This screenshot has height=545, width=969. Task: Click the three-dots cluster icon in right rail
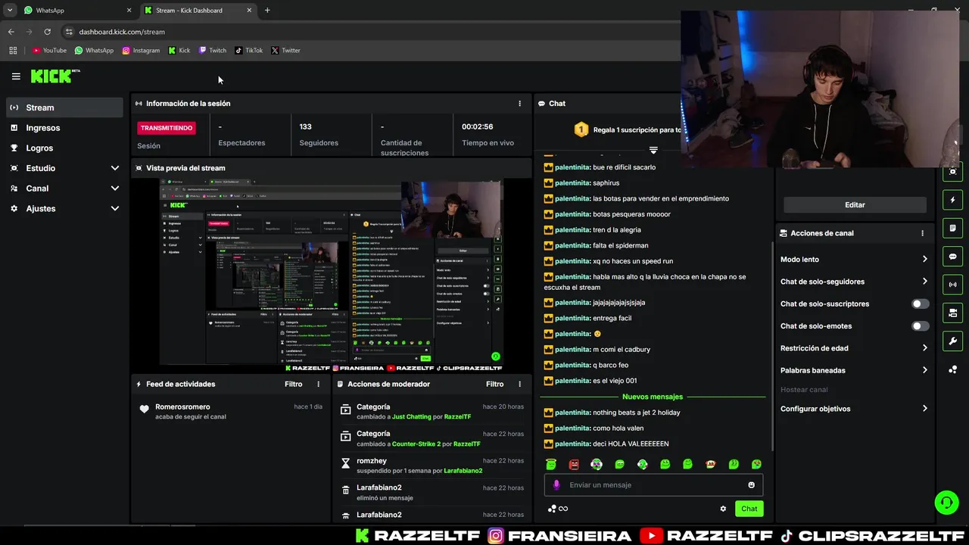(952, 369)
